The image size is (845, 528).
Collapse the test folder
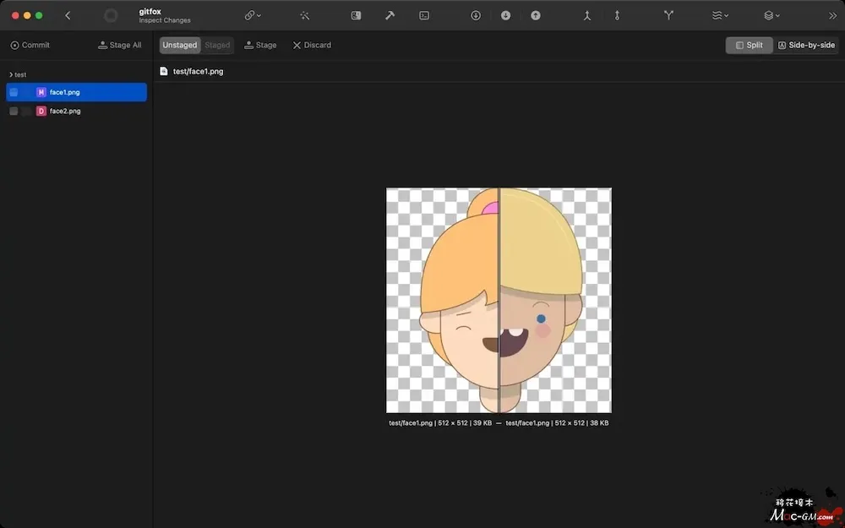pos(11,74)
